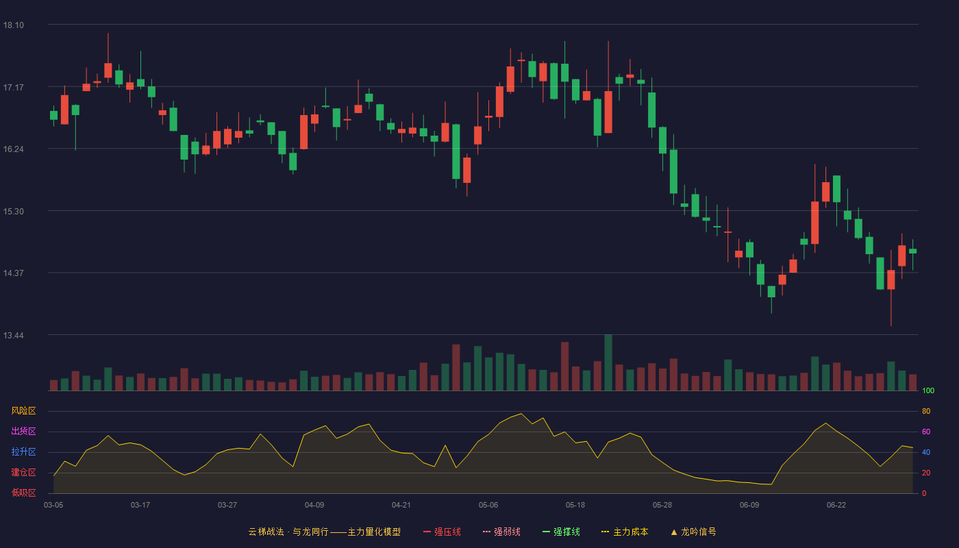Click the 17.17 price axis label
This screenshot has height=548, width=959.
(x=13, y=88)
